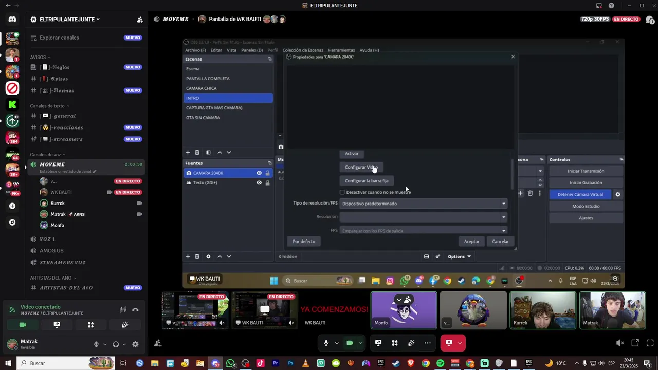Check Desactivar cuando no se muestre
Image resolution: width=658 pixels, height=370 pixels.
(342, 192)
